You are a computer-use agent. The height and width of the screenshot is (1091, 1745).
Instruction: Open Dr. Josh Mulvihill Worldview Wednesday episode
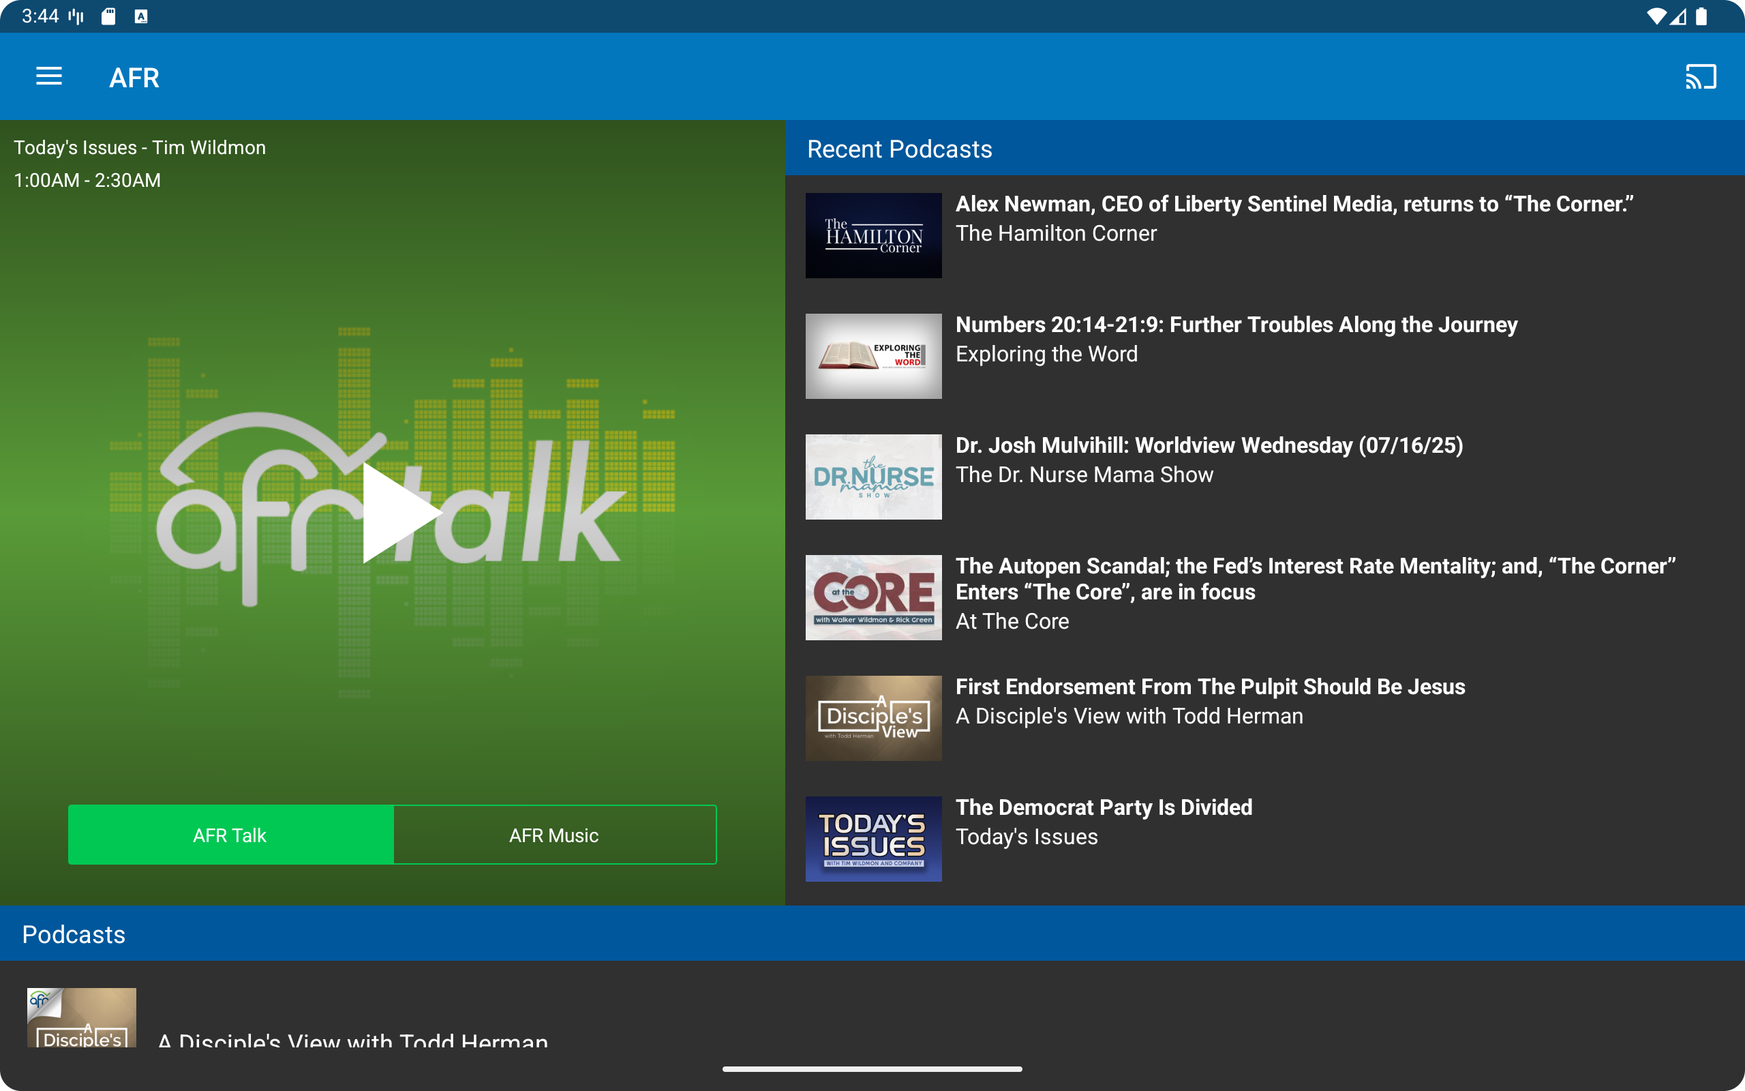pos(1209,445)
